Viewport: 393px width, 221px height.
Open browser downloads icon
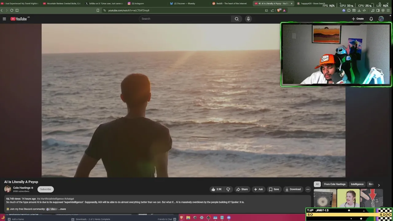(359, 10)
